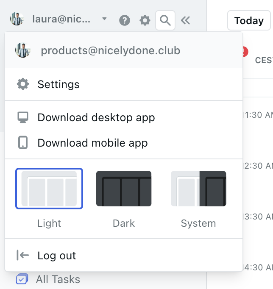
Task: Open Settings from the menu
Action: [58, 84]
